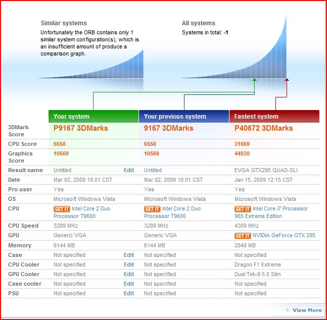Click Graphics Score 10569 in Your system
Image resolution: width=327 pixels, height=320 pixels.
click(61, 153)
